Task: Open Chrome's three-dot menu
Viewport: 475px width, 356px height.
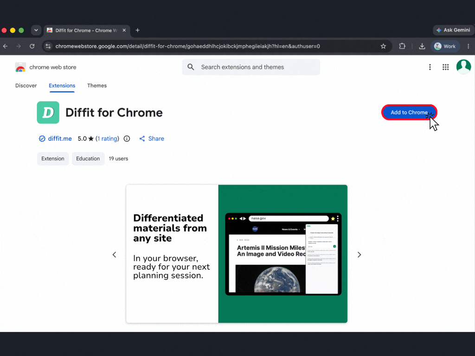Action: click(469, 46)
